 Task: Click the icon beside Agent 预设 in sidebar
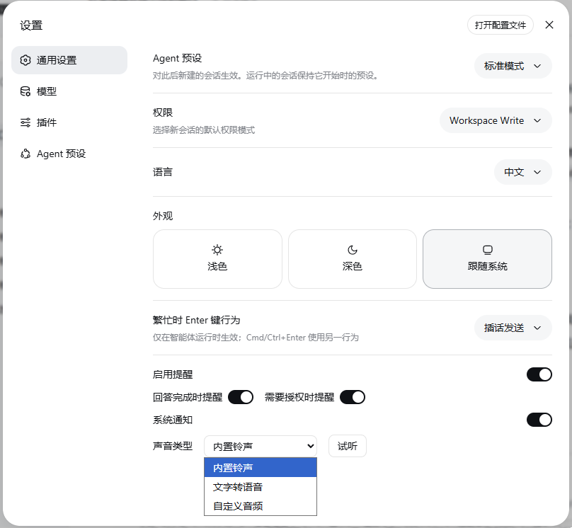25,154
